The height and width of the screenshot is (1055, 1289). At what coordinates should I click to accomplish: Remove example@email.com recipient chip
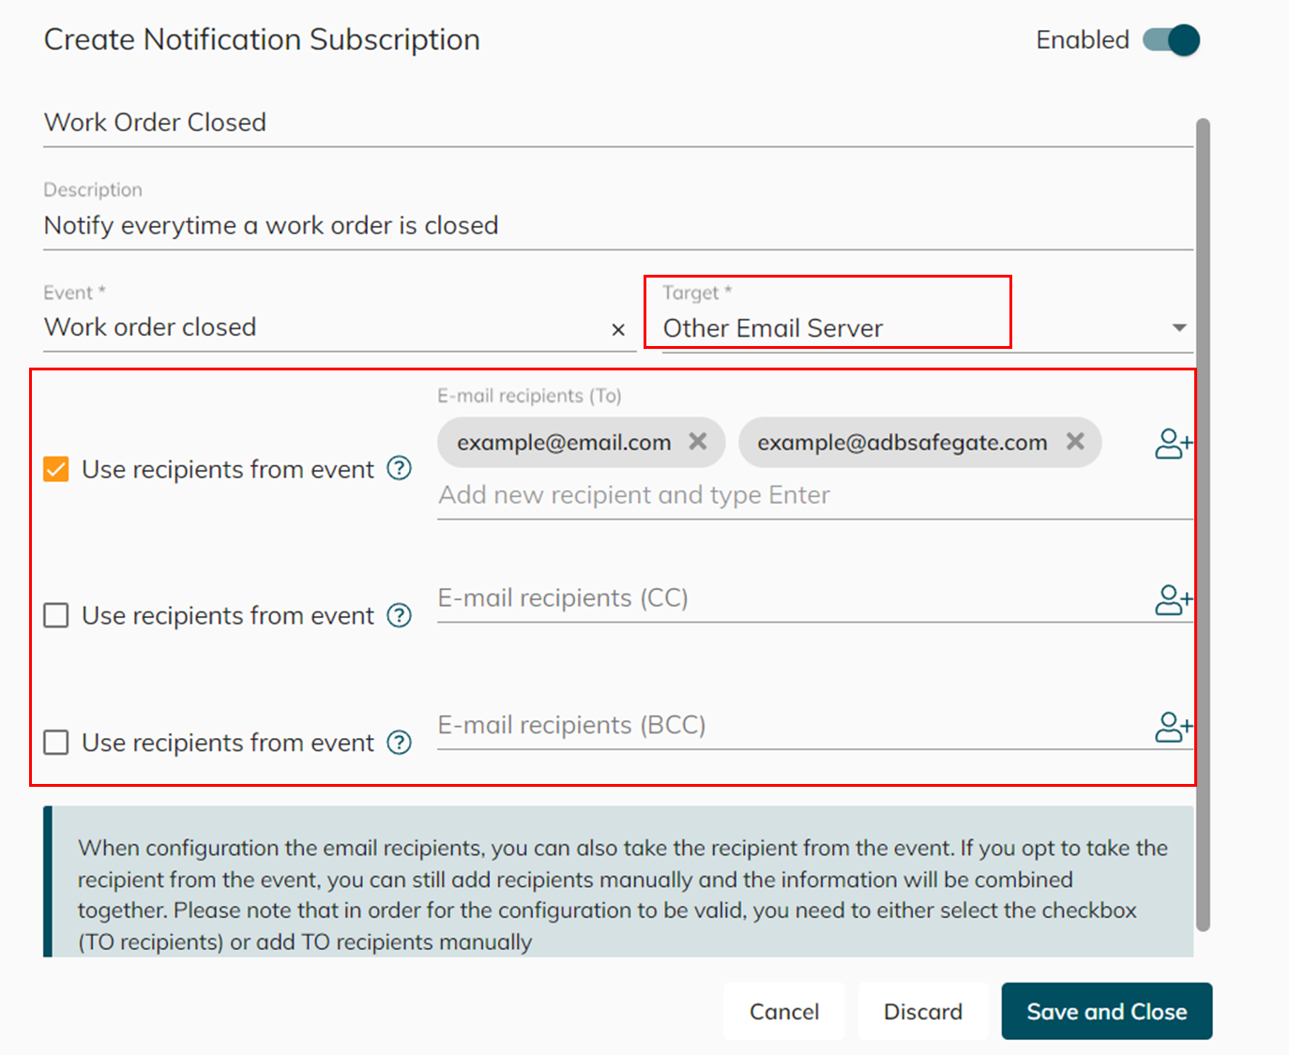tap(698, 442)
